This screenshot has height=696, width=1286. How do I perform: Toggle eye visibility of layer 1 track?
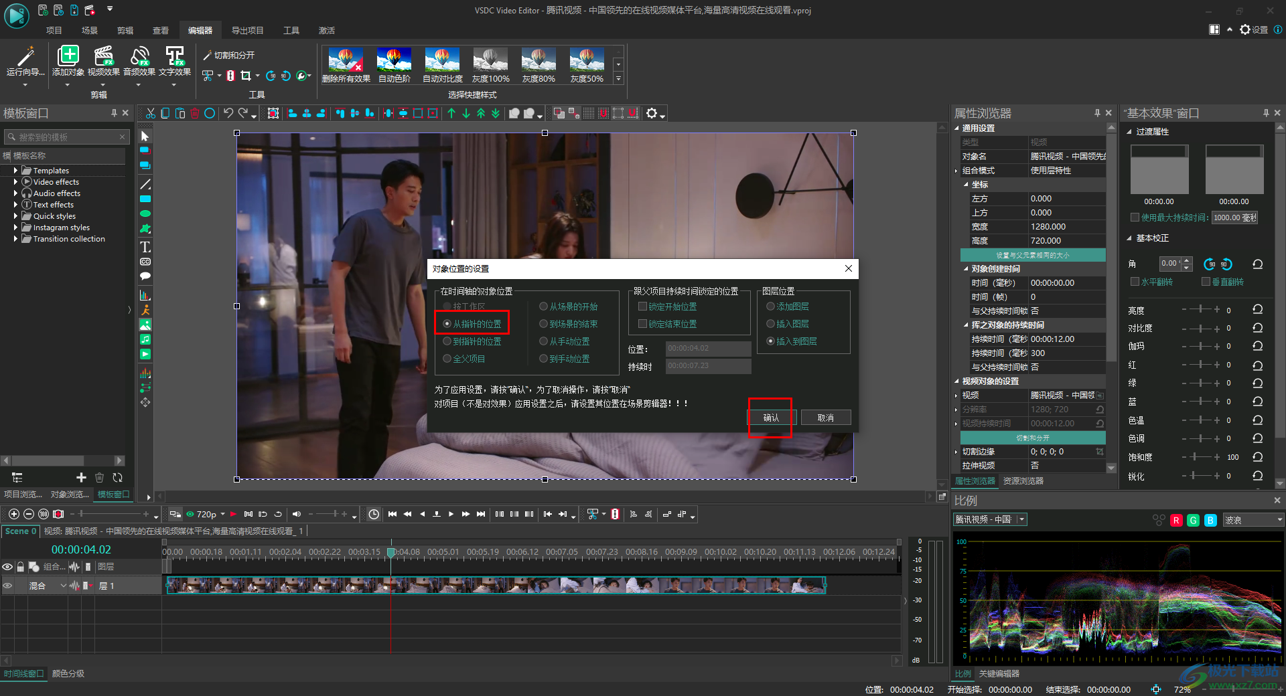7,586
